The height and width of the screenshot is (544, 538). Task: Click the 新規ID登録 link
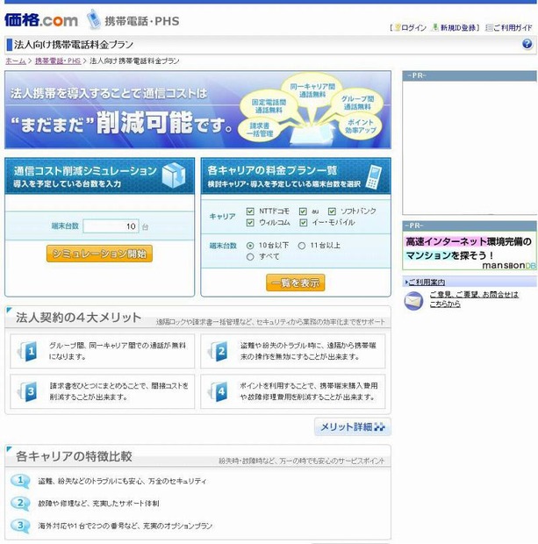[458, 27]
